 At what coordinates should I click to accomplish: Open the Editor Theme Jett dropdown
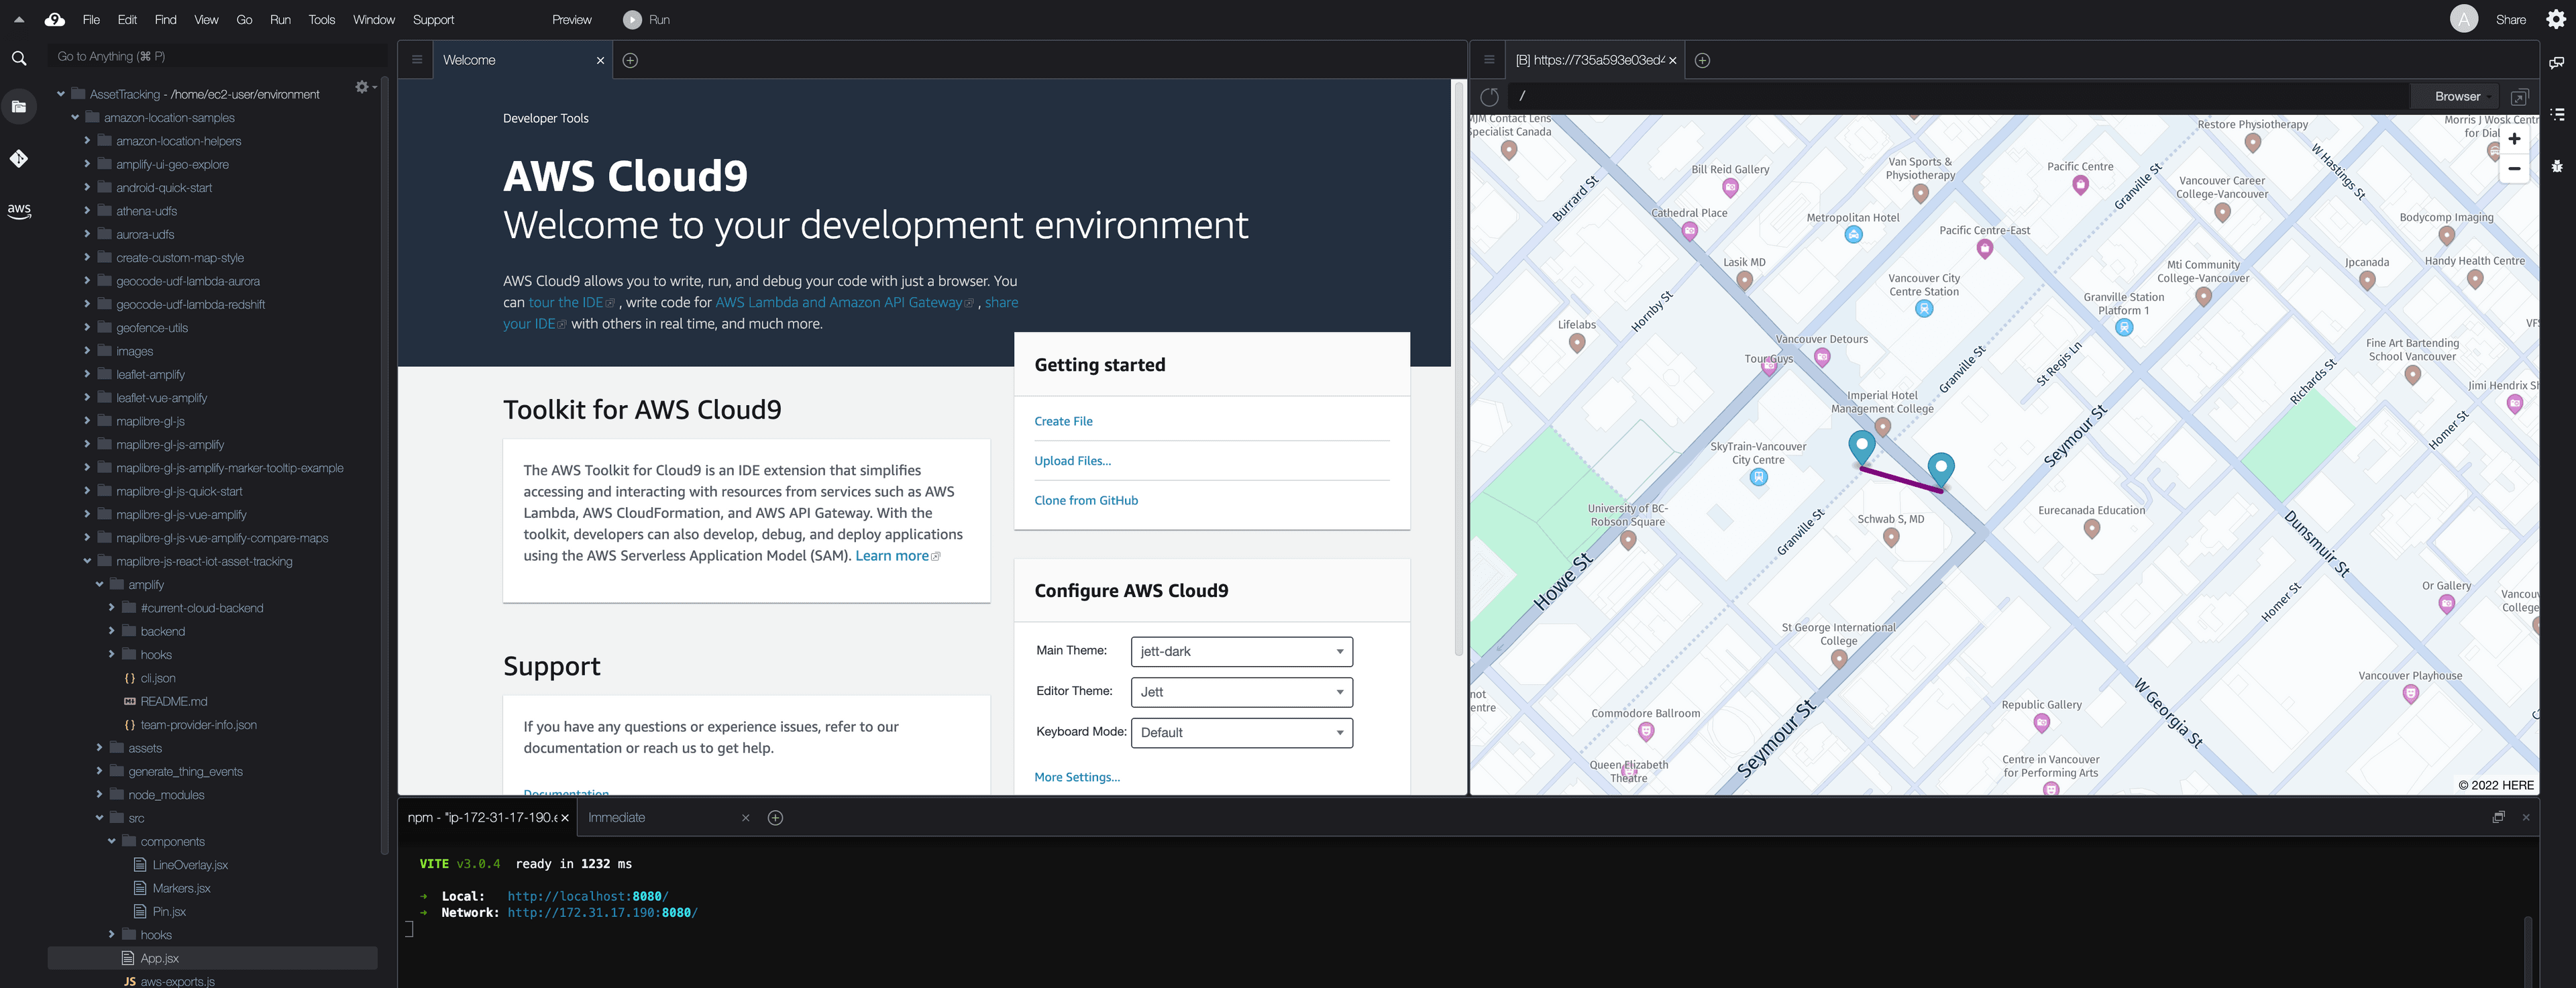(1241, 692)
